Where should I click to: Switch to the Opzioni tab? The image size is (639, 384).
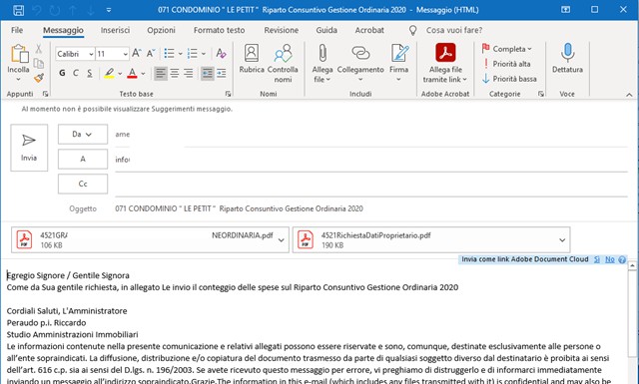161,30
